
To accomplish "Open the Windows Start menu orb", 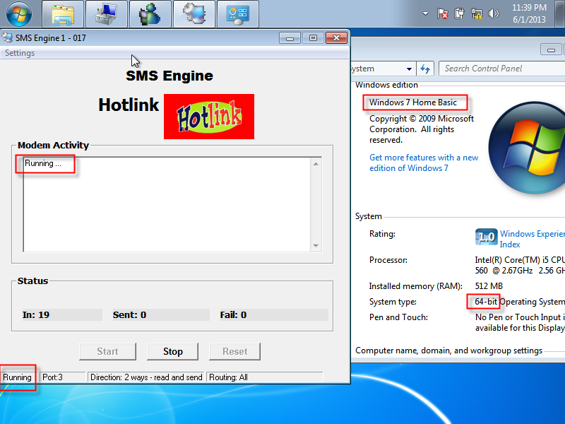I will point(18,13).
